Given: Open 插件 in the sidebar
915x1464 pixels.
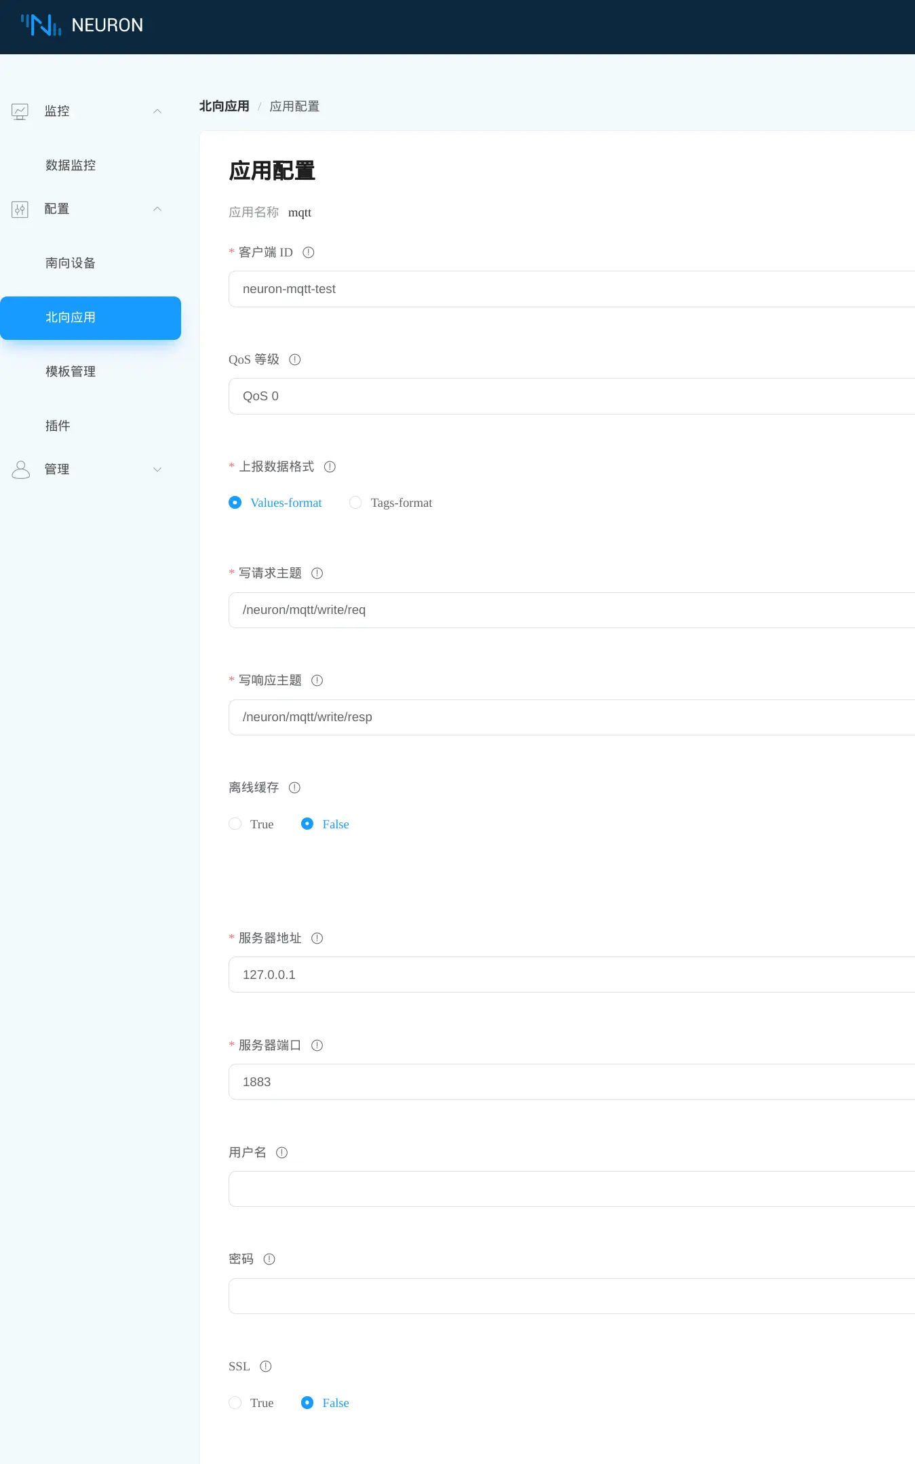Looking at the screenshot, I should (x=58, y=426).
